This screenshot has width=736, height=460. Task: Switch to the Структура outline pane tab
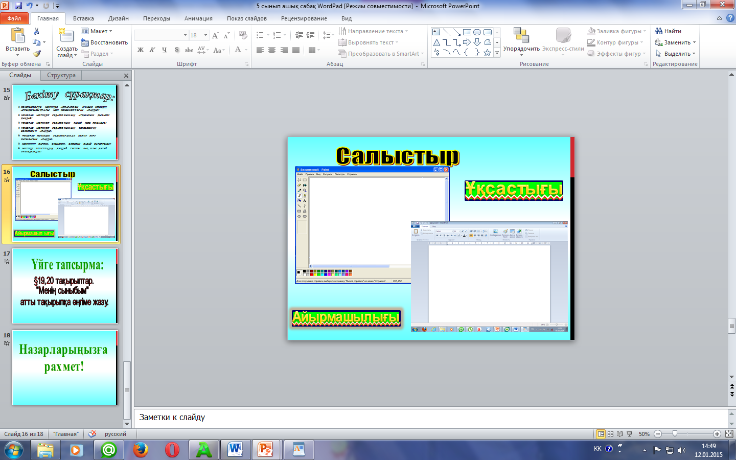coord(61,75)
